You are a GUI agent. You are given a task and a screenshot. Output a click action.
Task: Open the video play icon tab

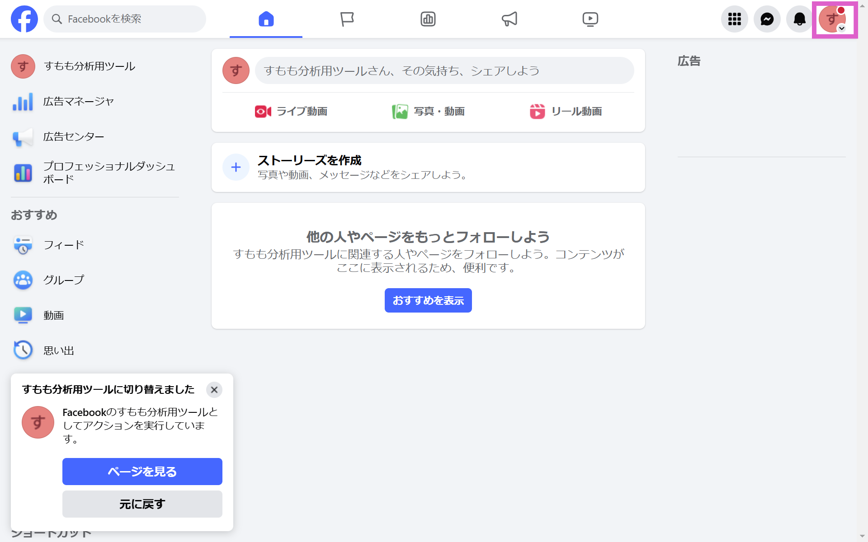click(590, 19)
